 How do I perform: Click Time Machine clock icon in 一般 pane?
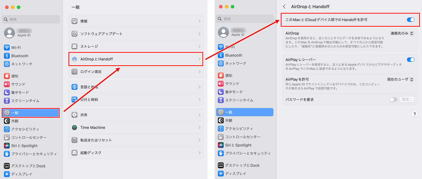coord(75,127)
